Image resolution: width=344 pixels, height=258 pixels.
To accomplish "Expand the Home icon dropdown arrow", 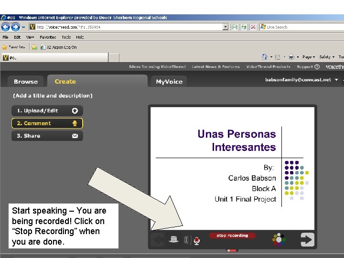I will 271,57.
